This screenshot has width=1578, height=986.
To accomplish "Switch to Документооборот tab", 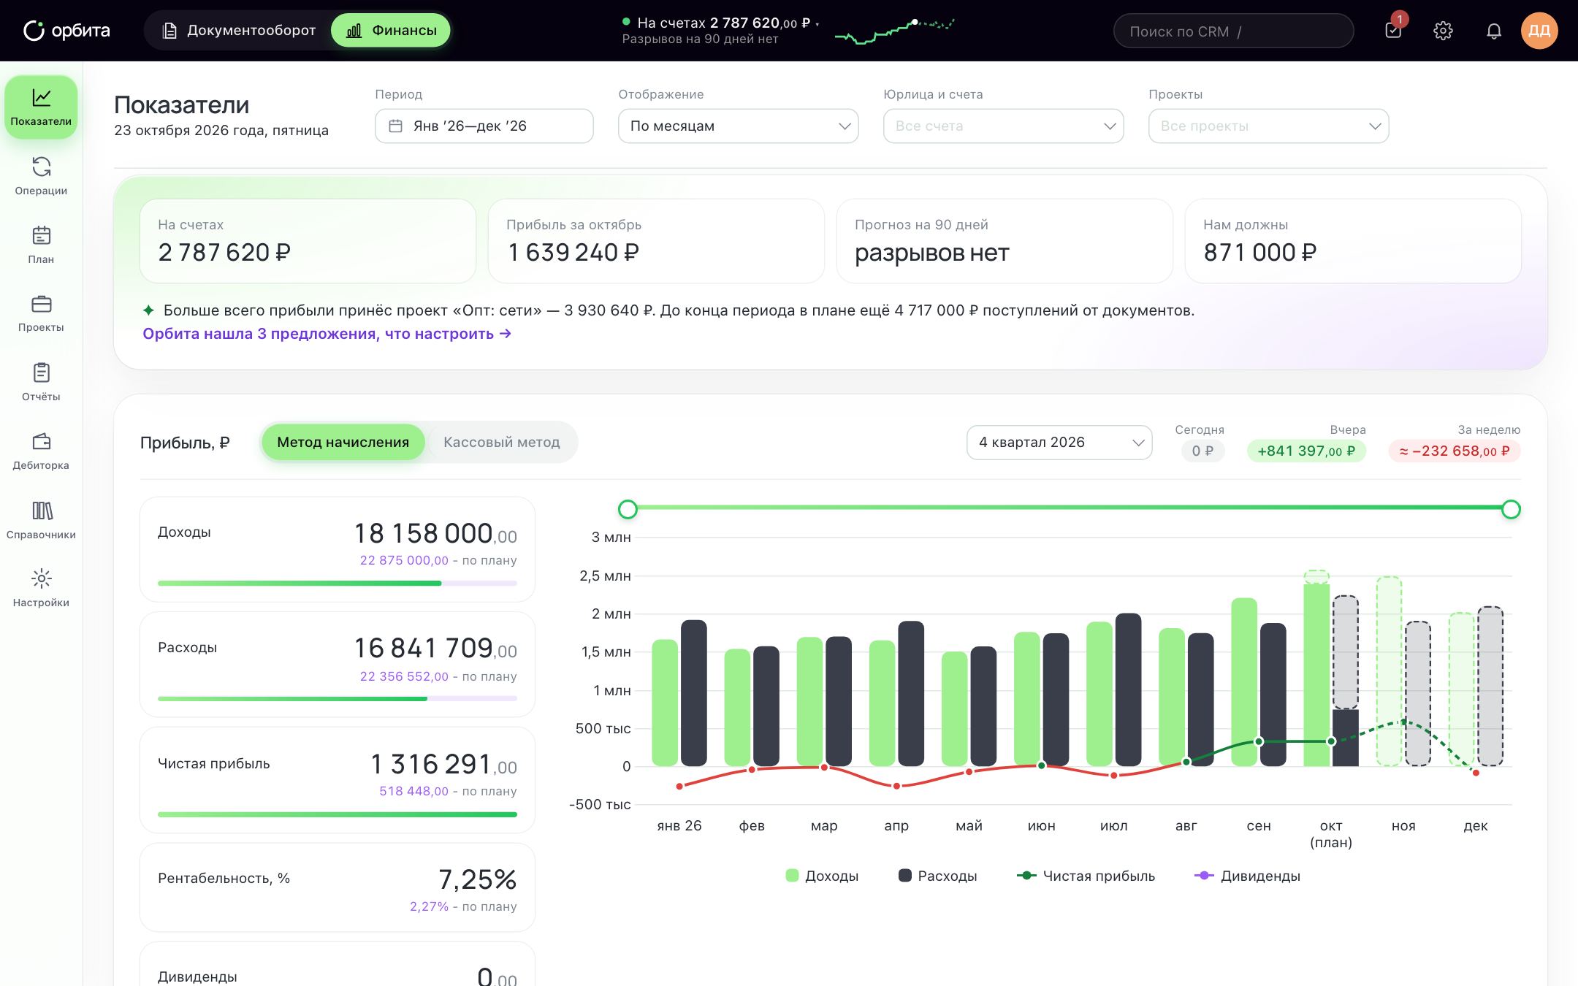I will click(x=240, y=31).
